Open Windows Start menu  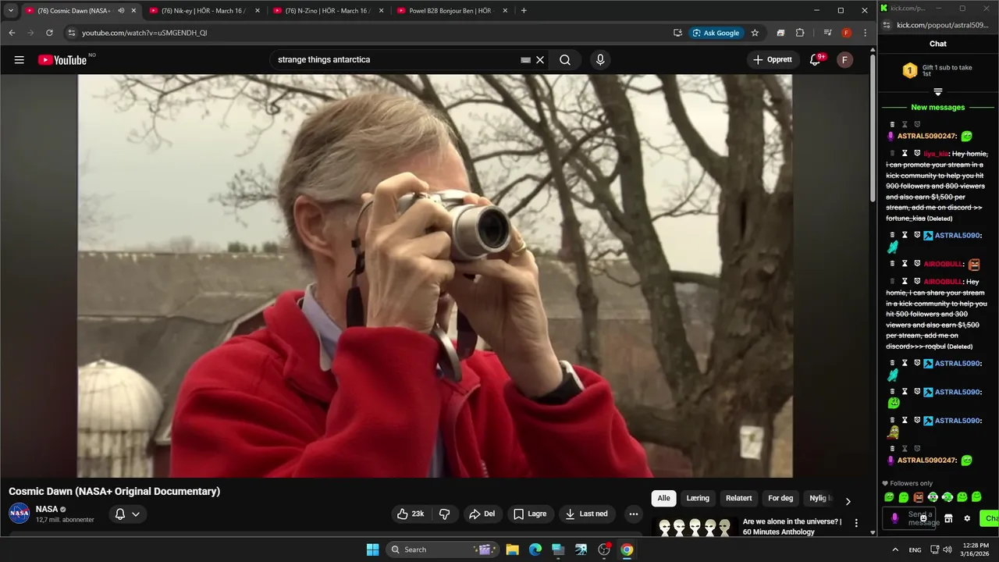pyautogui.click(x=372, y=550)
